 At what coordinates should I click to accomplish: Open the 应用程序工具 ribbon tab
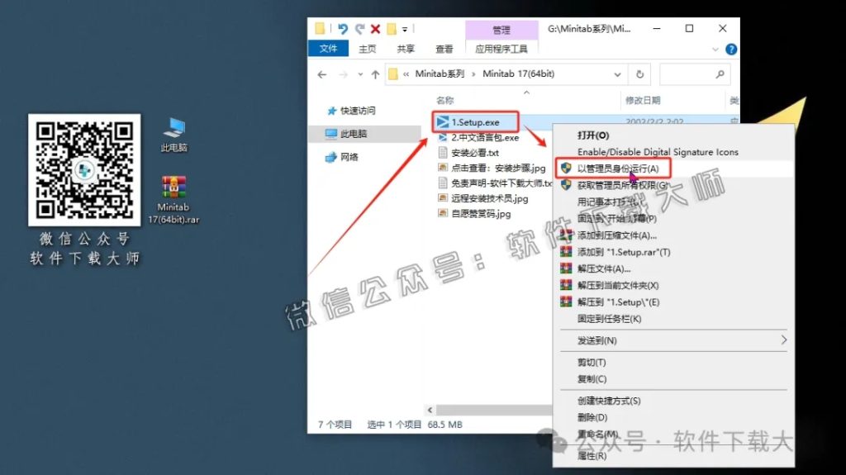coord(501,49)
